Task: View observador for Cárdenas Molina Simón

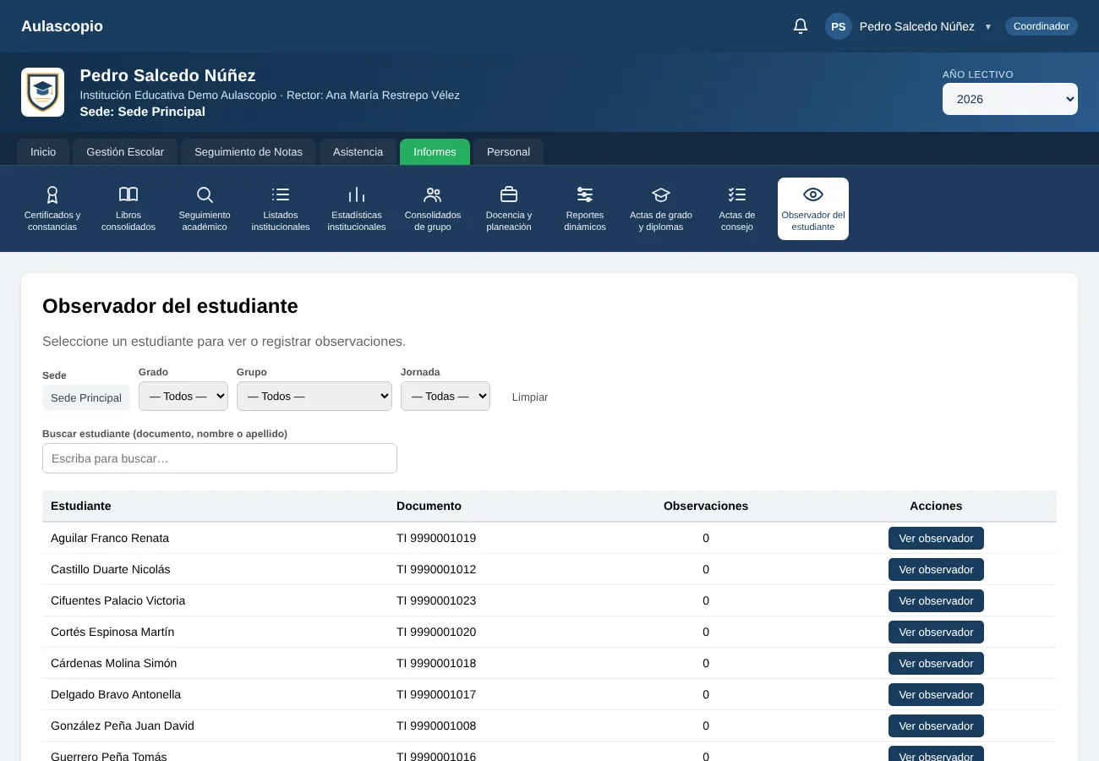Action: pos(936,663)
